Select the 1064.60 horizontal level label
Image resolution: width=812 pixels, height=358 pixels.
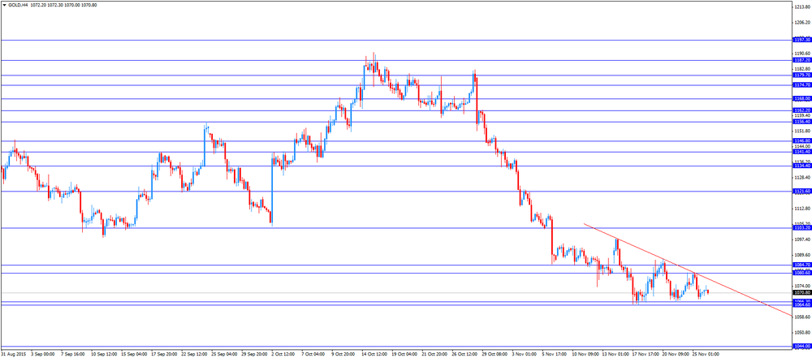pos(802,304)
